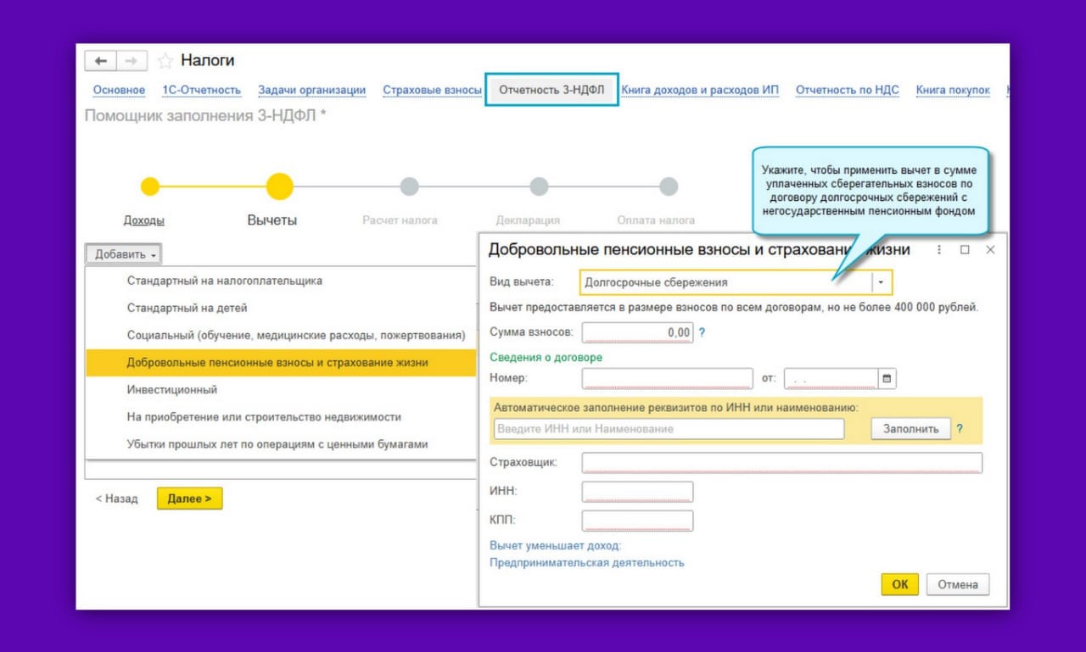Open Книга покупок tab
This screenshot has width=1086, height=652.
pyautogui.click(x=953, y=90)
